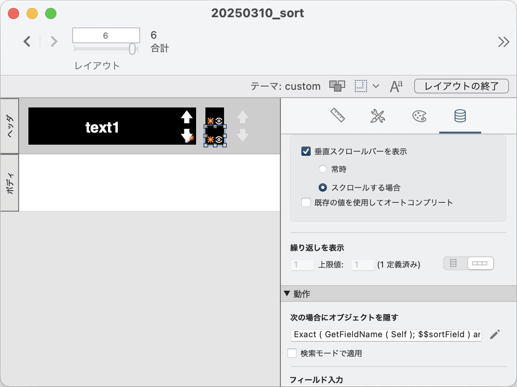This screenshot has height=387, width=517.
Task: Select the upper eye icon object
Action: pyautogui.click(x=215, y=117)
